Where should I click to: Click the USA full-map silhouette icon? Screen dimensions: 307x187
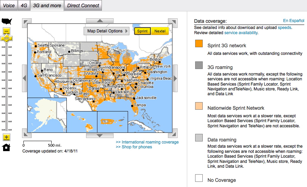click(x=7, y=21)
